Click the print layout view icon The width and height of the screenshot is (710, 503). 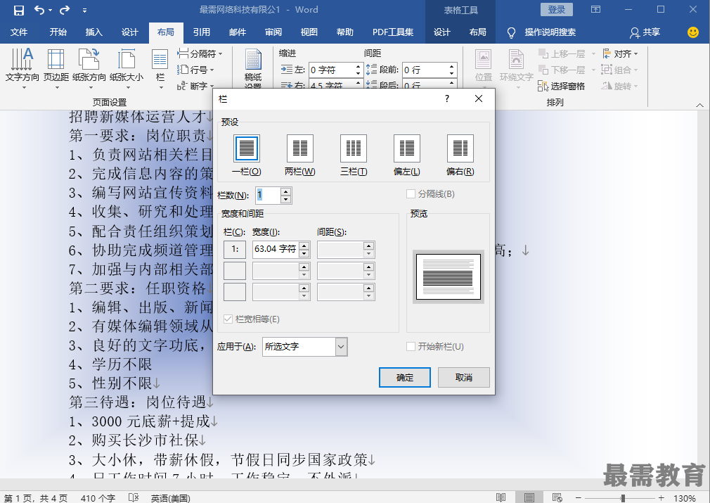click(x=529, y=497)
